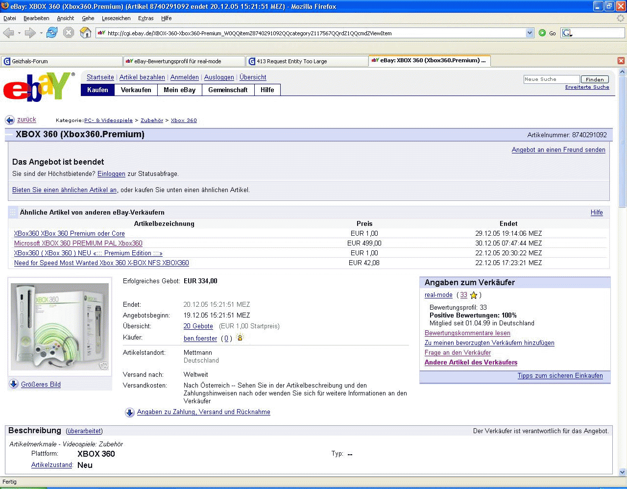Image resolution: width=627 pixels, height=489 pixels.
Task: Select the eBay Kaufen navigation tab
Action: [x=97, y=90]
